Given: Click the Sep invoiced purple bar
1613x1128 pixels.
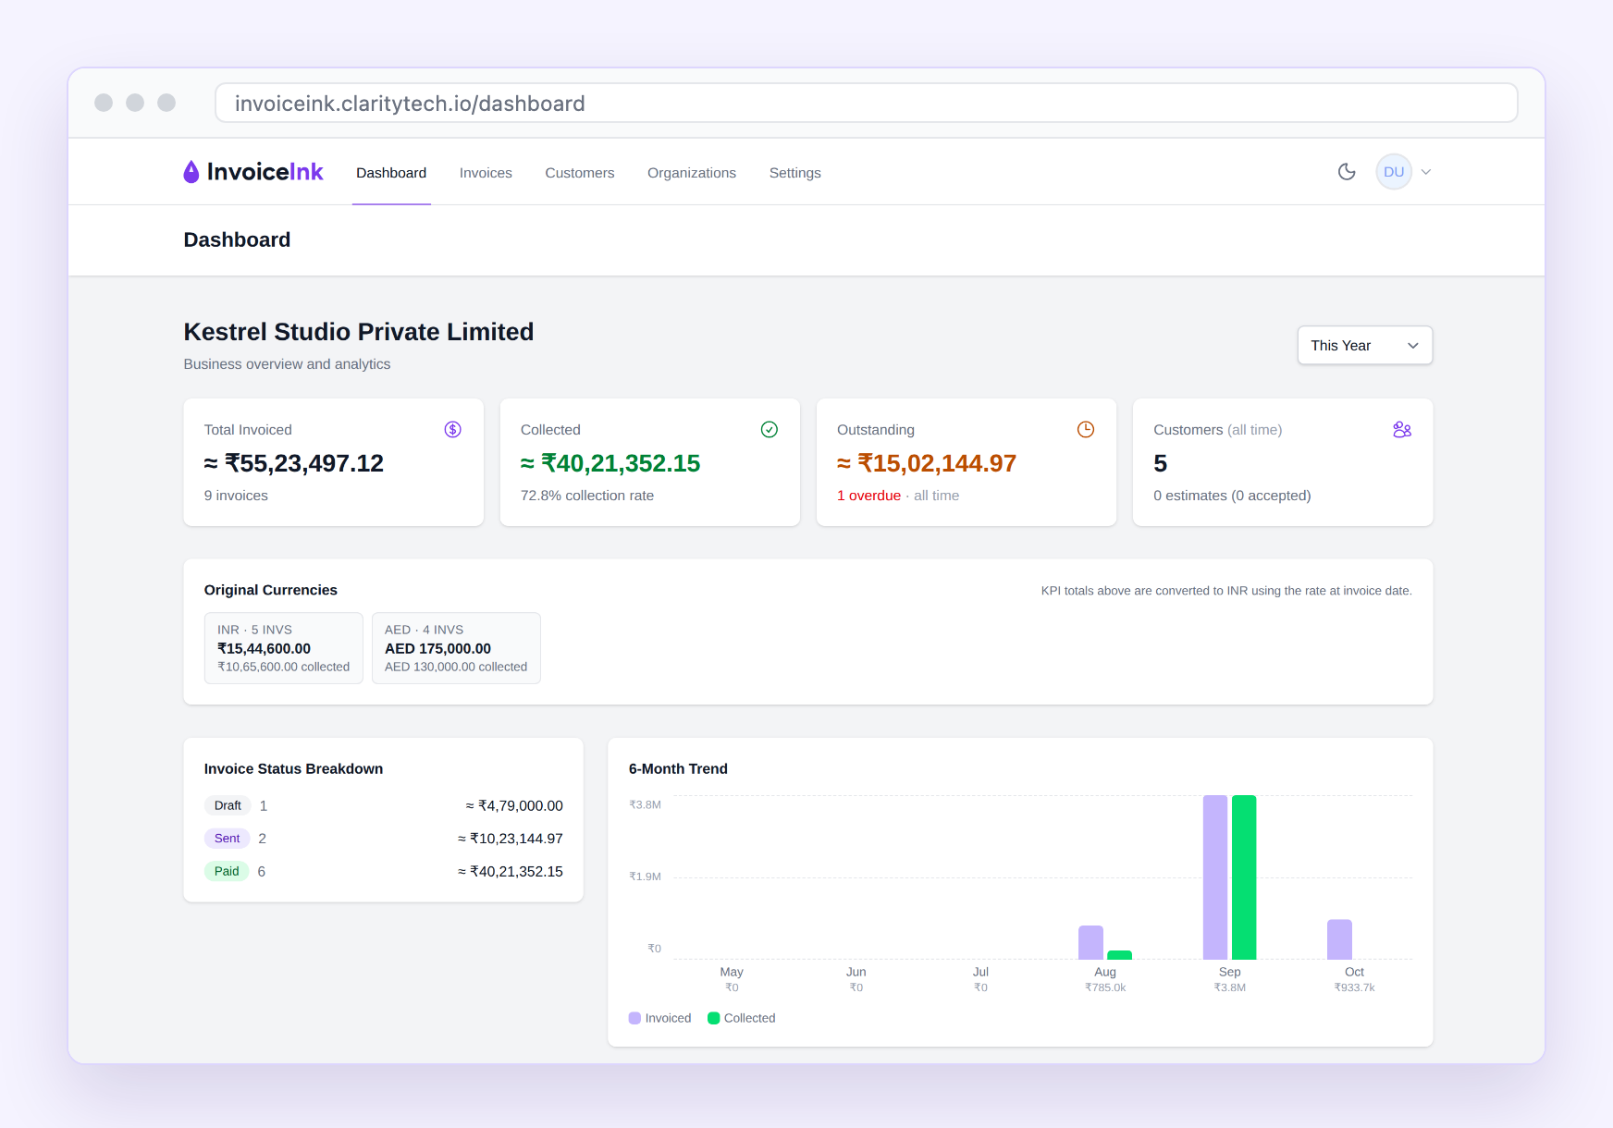Looking at the screenshot, I should coord(1215,877).
